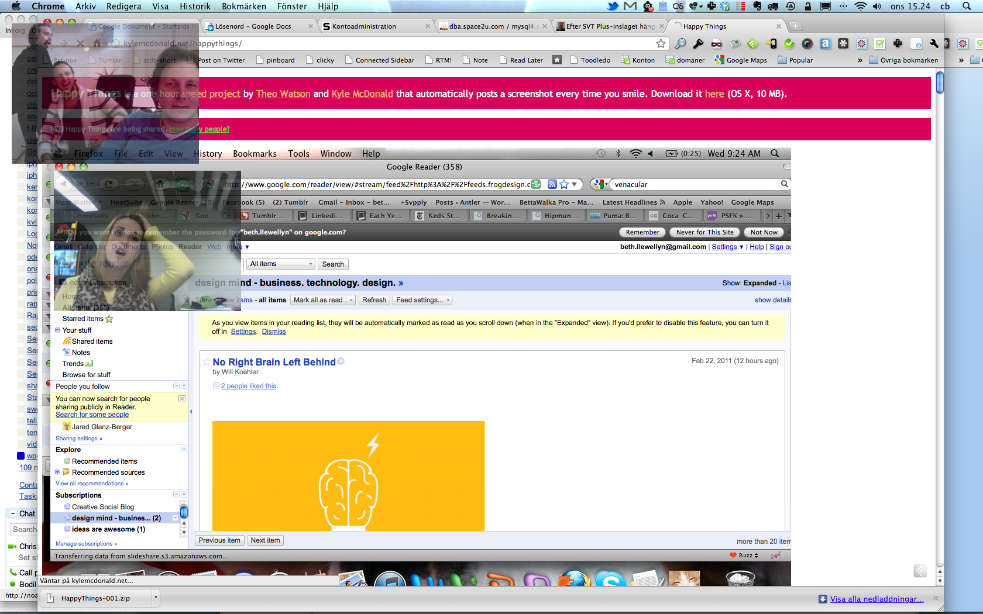
Task: Open the Bokmärken menu
Action: 243,6
